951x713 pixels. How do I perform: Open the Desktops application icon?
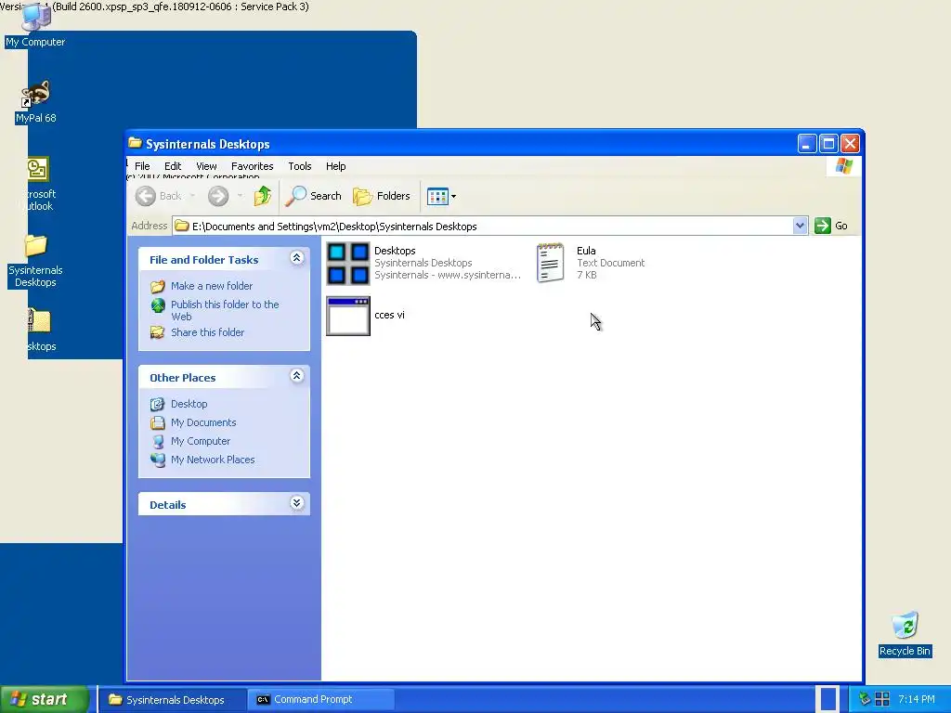[348, 263]
